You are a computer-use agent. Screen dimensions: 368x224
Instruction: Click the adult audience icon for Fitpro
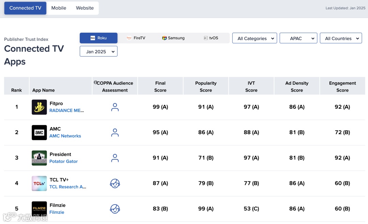tap(115, 107)
